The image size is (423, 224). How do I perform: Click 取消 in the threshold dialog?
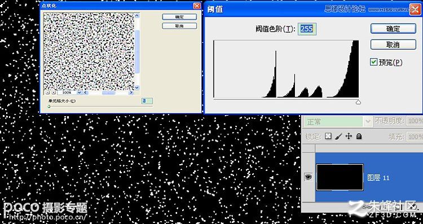393,45
